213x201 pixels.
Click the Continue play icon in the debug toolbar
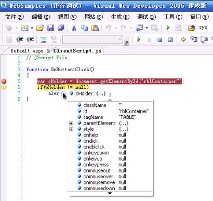pyautogui.click(x=139, y=39)
